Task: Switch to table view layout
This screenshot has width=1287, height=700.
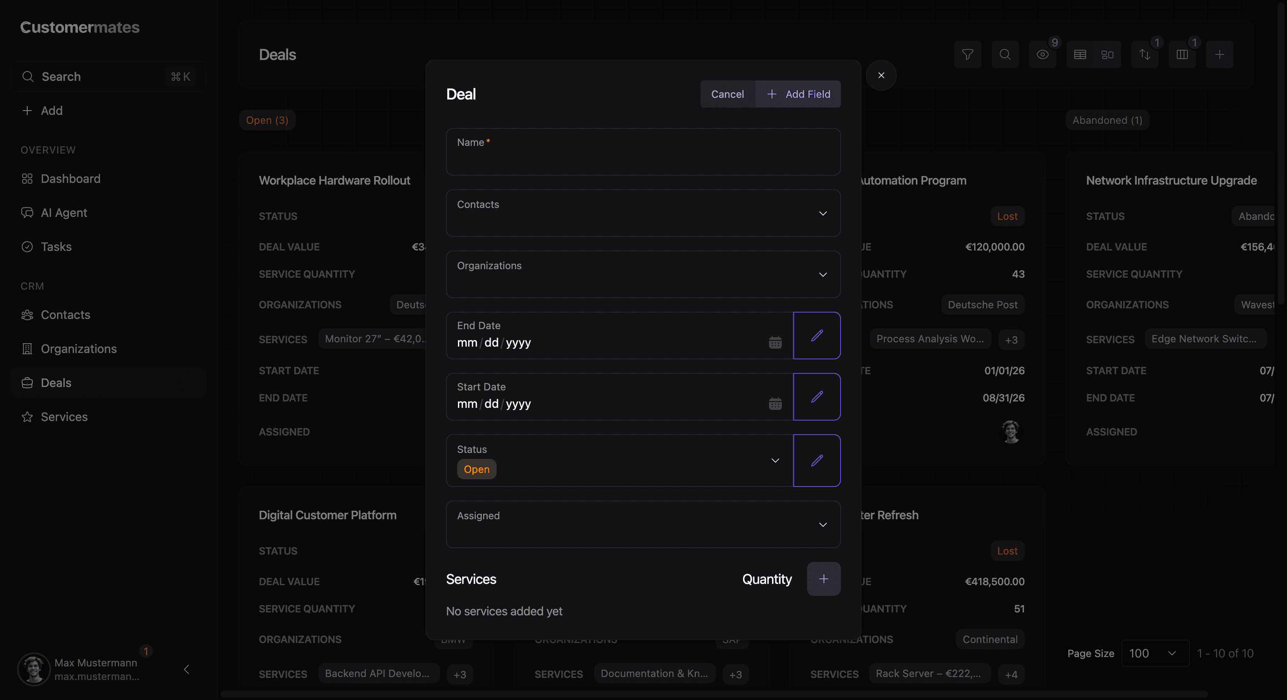Action: 1080,55
